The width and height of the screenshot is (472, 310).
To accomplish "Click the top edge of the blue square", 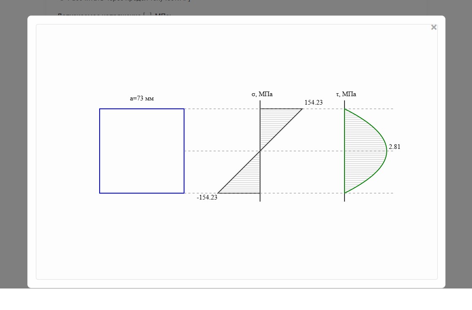I will pyautogui.click(x=142, y=109).
